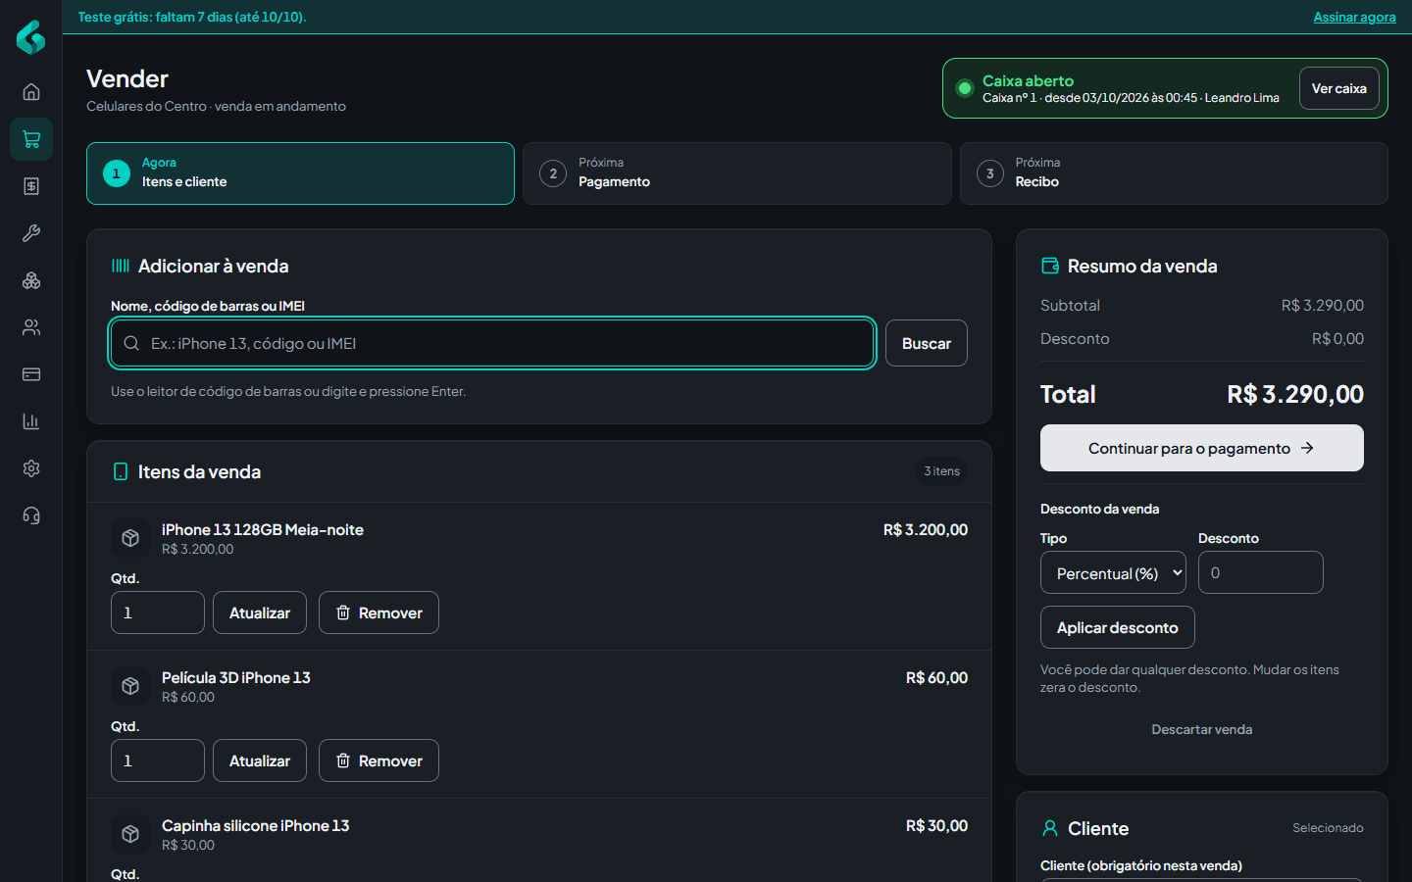This screenshot has height=882, width=1412.
Task: Click the Desconto value field
Action: coord(1261,572)
